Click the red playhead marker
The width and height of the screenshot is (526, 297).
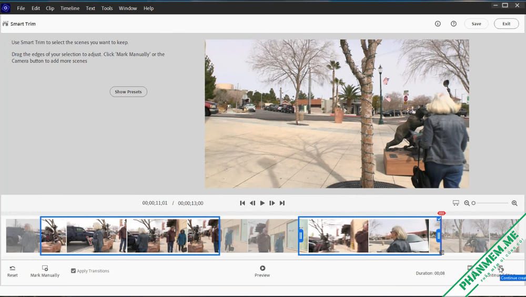click(441, 213)
